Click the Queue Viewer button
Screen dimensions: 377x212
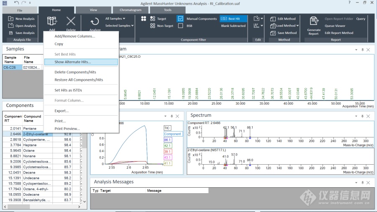tap(335, 26)
